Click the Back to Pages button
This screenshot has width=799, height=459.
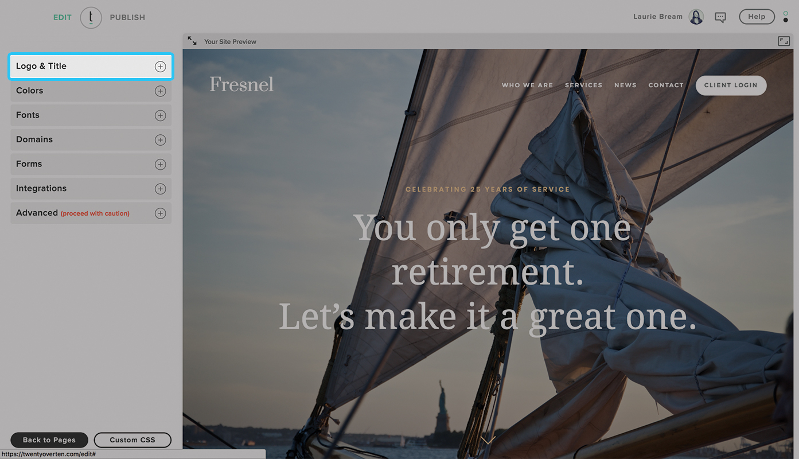(49, 440)
